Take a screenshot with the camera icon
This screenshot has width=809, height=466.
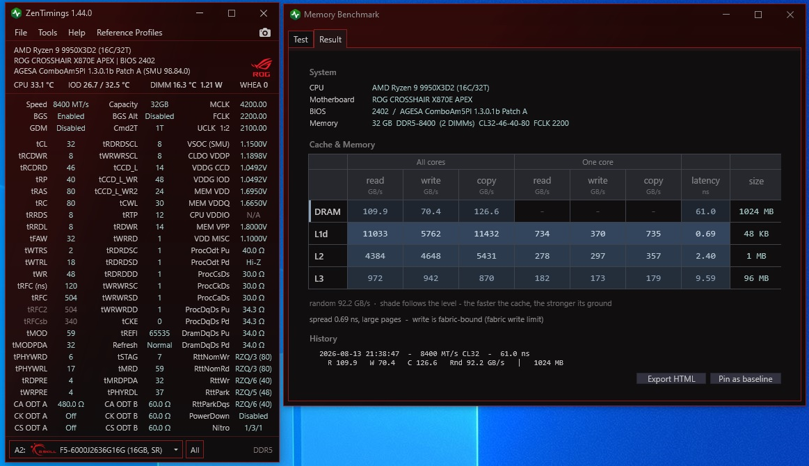[x=264, y=33]
